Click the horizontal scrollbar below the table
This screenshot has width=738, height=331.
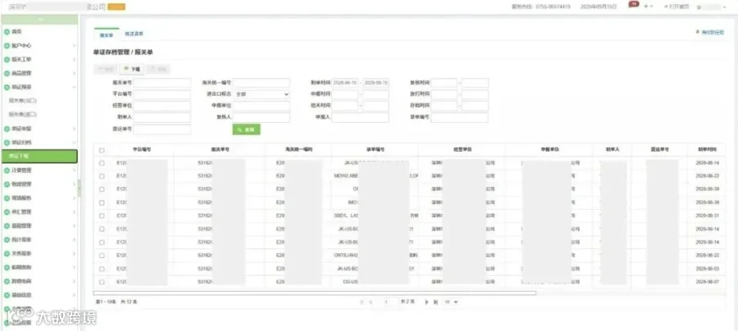(314, 293)
